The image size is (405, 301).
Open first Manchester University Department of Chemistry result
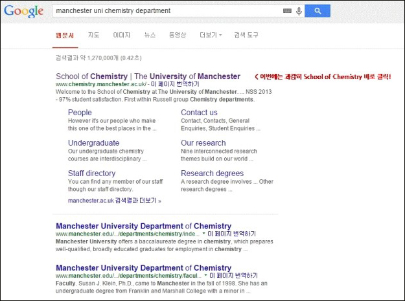(x=144, y=226)
